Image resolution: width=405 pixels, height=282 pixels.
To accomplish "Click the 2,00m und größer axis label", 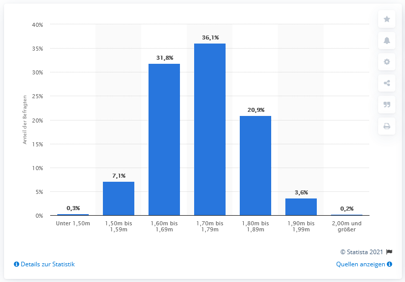I will tap(347, 226).
